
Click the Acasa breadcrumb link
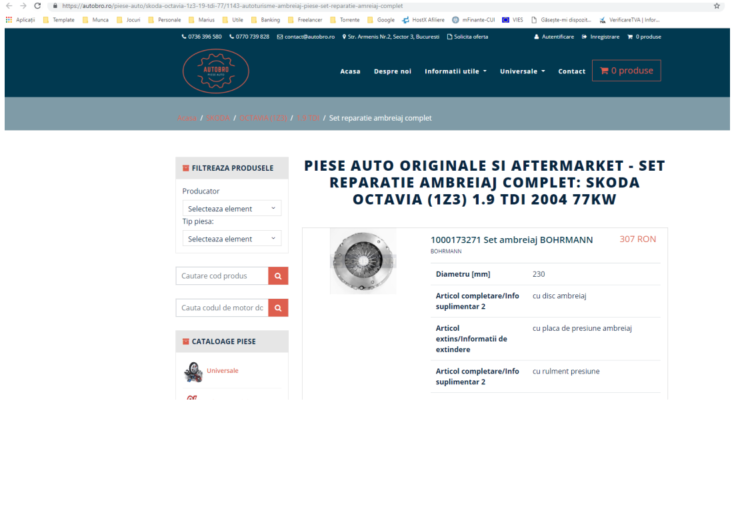point(187,118)
